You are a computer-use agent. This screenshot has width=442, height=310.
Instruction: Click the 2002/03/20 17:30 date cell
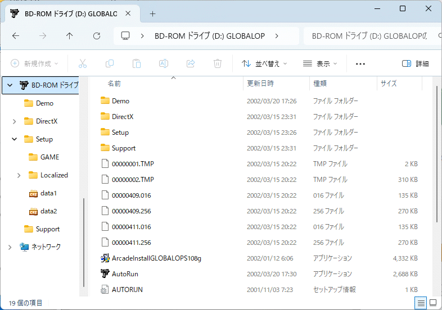272,274
